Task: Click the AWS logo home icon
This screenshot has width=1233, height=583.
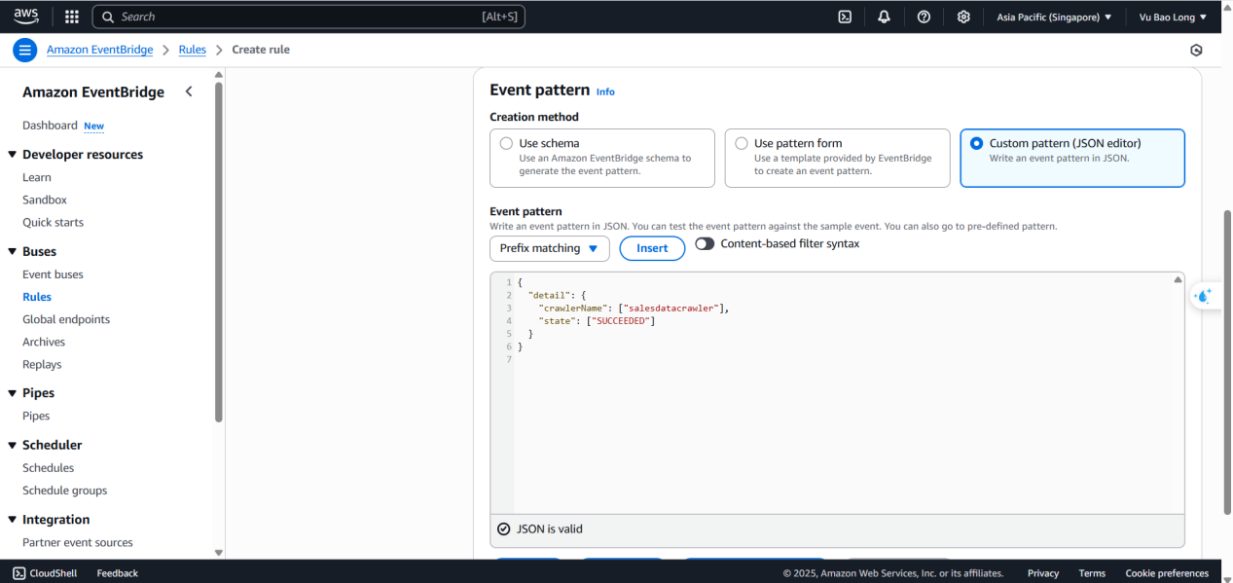Action: click(x=26, y=17)
